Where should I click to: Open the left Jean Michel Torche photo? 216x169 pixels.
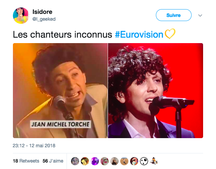pyautogui.click(x=60, y=91)
